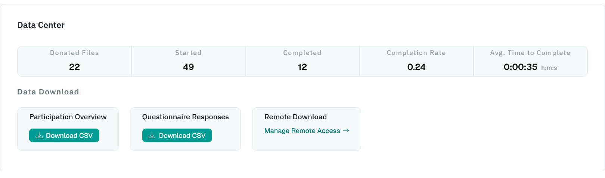
Task: Click the Data Center heading
Action: point(41,25)
